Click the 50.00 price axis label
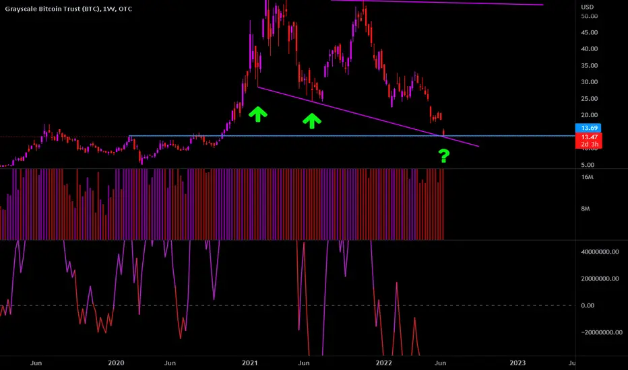This screenshot has width=628, height=370. (x=589, y=16)
